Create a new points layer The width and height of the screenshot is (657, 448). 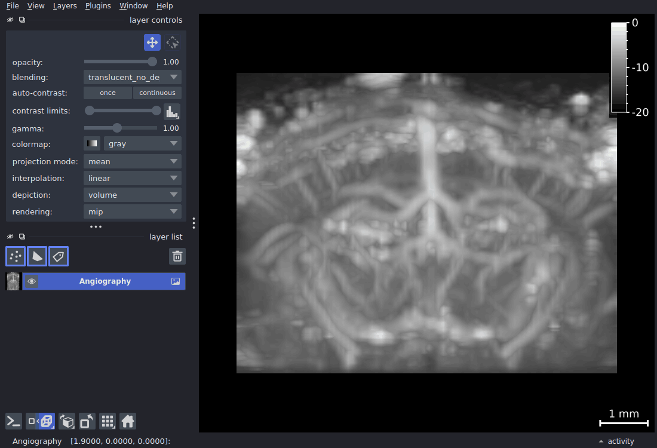(16, 256)
